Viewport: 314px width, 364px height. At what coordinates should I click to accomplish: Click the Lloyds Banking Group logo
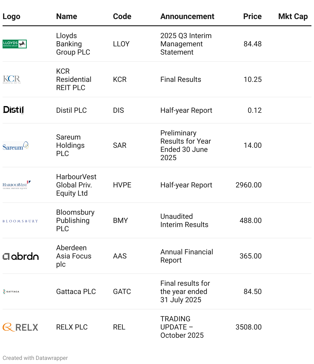[x=15, y=44]
